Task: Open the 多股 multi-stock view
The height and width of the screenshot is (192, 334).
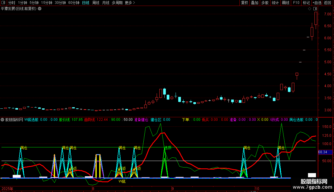Action: [x=265, y=3]
